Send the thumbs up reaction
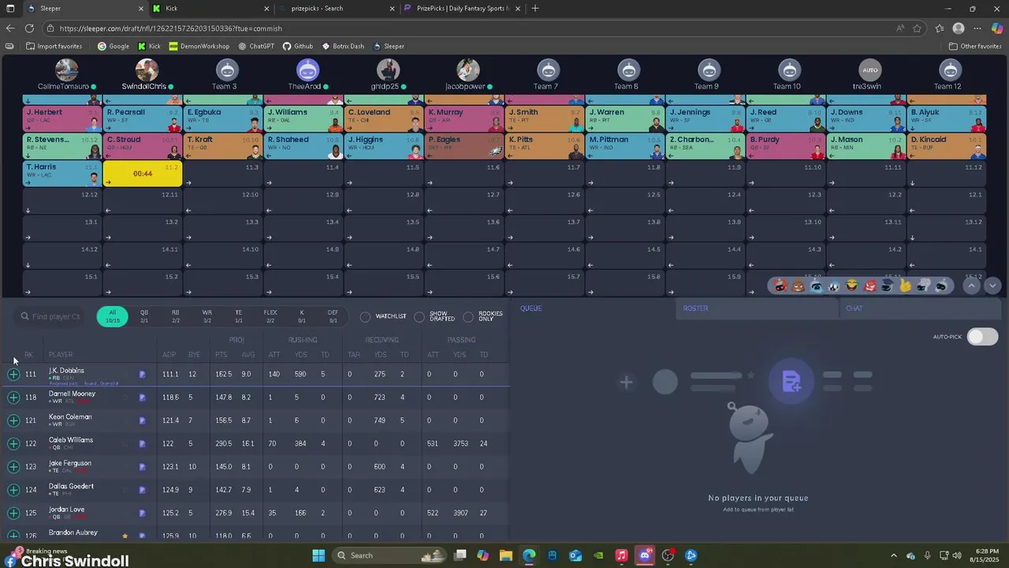Viewport: 1009px width, 568px height. tap(905, 286)
